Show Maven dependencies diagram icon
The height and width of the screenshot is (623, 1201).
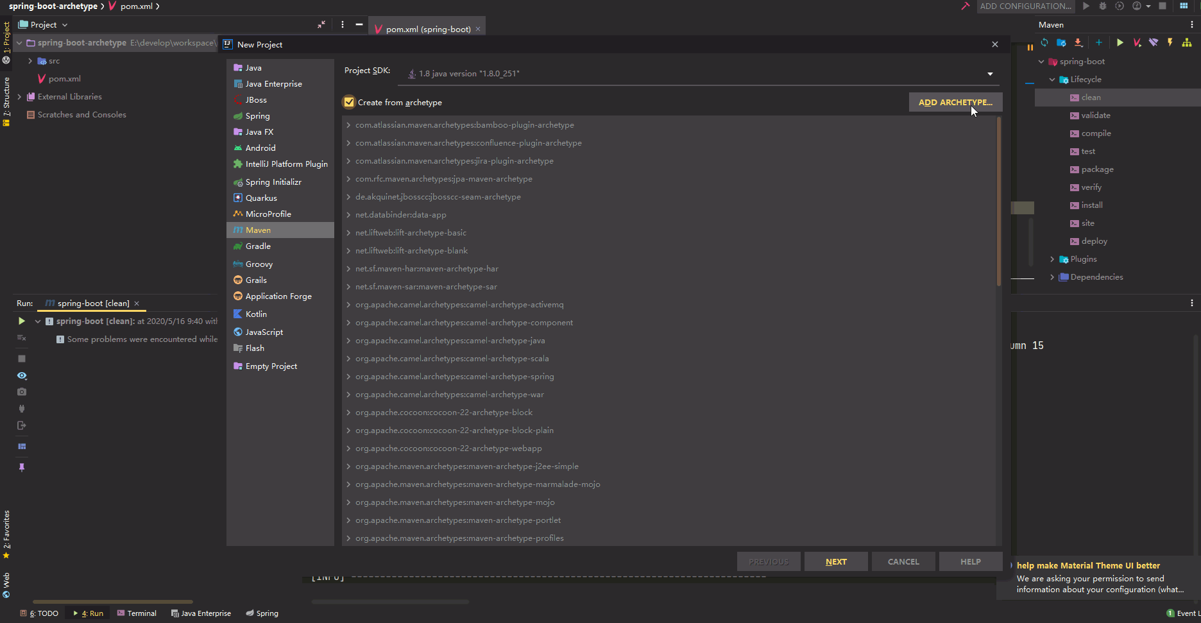click(x=1187, y=42)
